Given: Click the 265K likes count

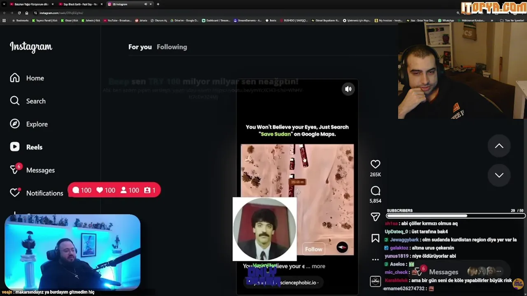Looking at the screenshot, I should click(x=375, y=174).
